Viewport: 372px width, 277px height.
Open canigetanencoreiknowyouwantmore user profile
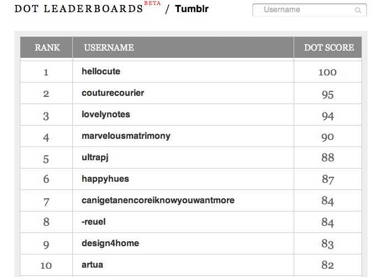(158, 200)
